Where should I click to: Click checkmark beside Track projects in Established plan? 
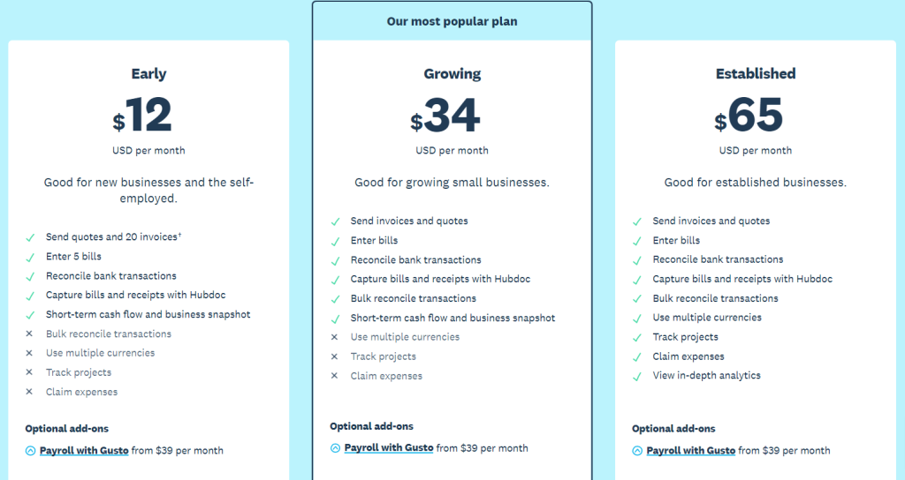[637, 338]
